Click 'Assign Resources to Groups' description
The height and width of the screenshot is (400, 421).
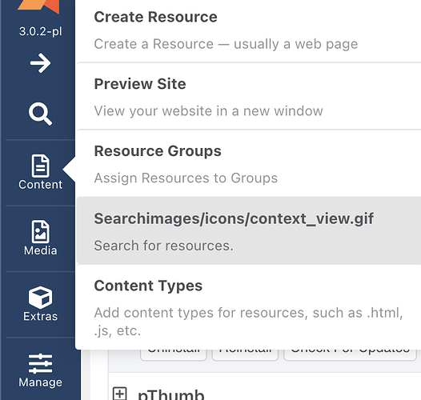(186, 178)
